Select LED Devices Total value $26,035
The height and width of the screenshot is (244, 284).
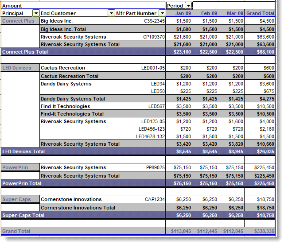click(265, 151)
